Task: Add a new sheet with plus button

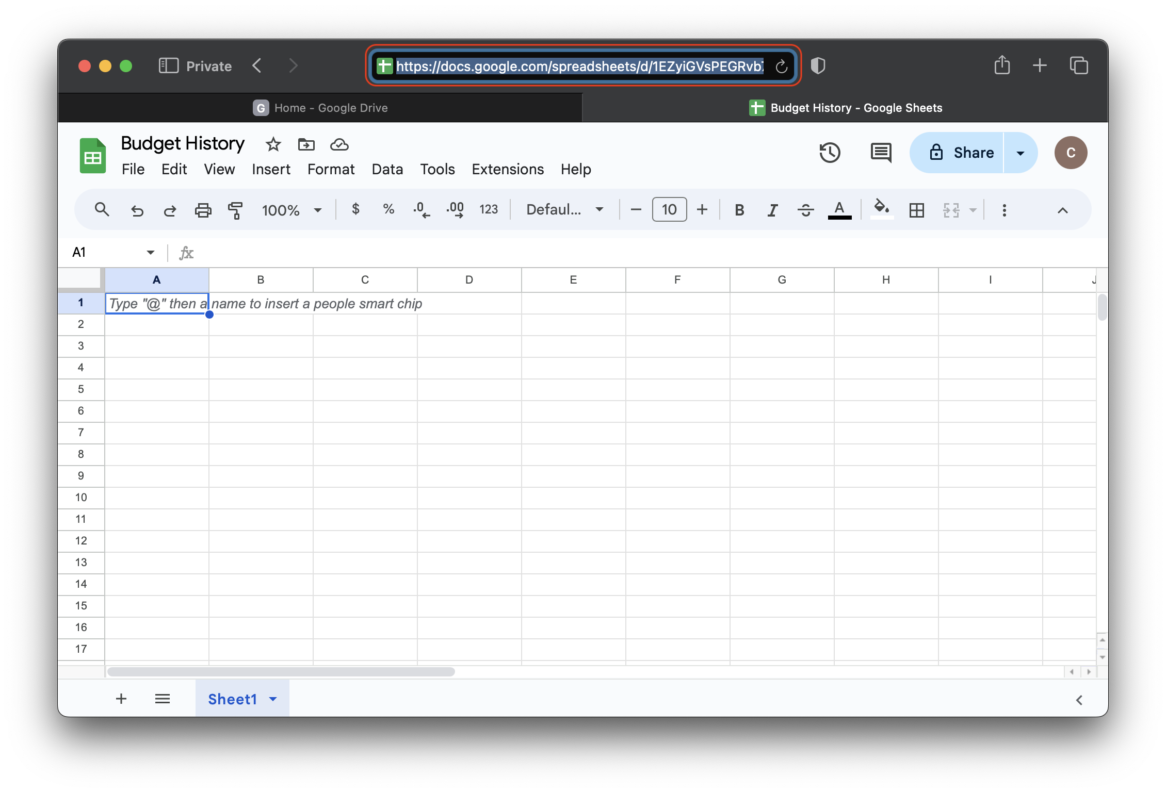Action: [x=121, y=699]
